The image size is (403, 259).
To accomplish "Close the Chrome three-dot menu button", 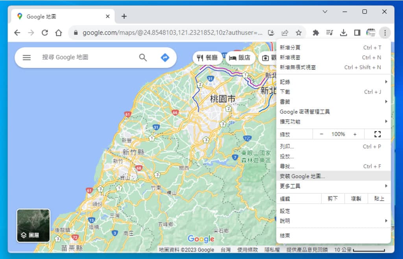I will [385, 33].
